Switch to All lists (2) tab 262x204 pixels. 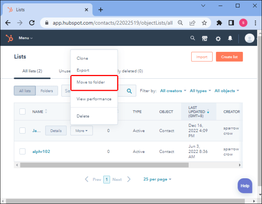tap(32, 71)
